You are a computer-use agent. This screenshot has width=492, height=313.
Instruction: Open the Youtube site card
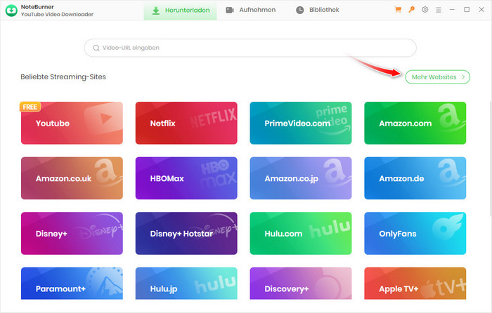72,123
